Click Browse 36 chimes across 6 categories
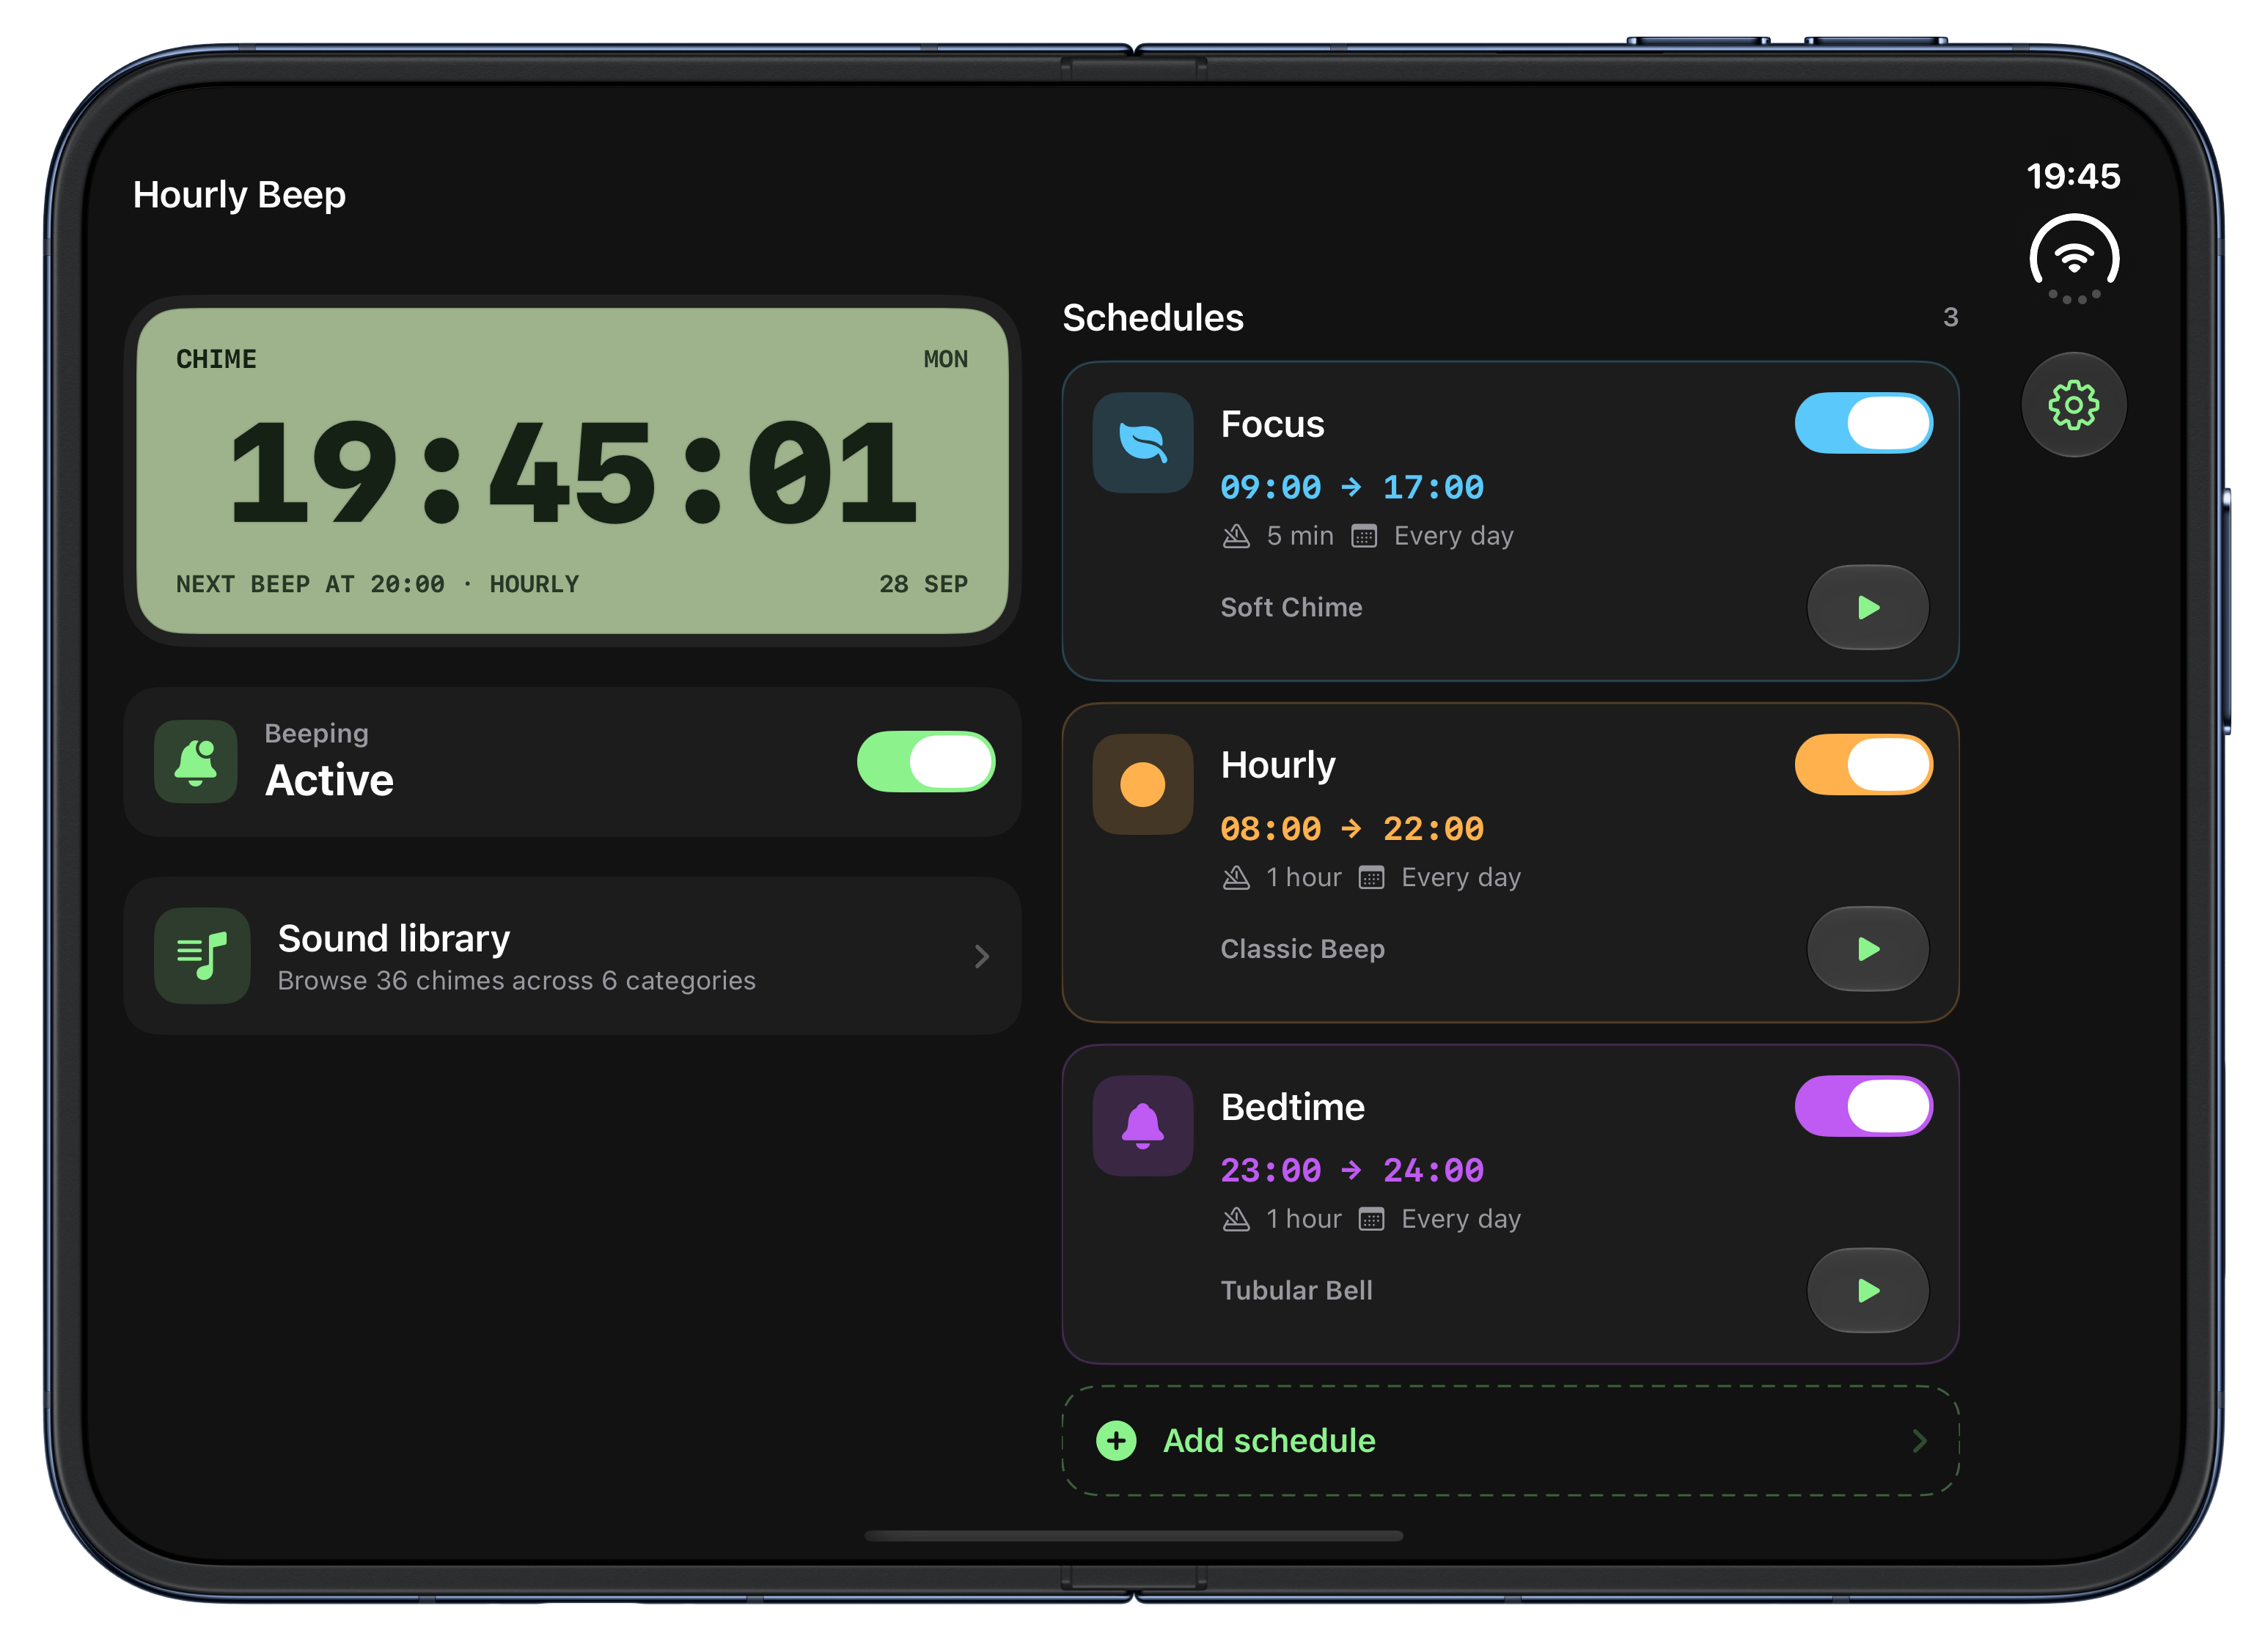This screenshot has height=1647, width=2268. [x=516, y=981]
